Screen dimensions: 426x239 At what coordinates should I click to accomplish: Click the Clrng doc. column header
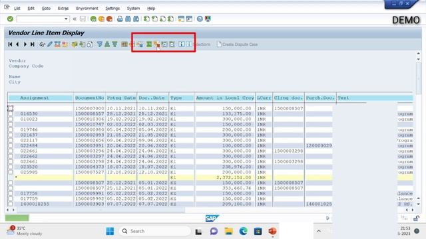coord(288,98)
